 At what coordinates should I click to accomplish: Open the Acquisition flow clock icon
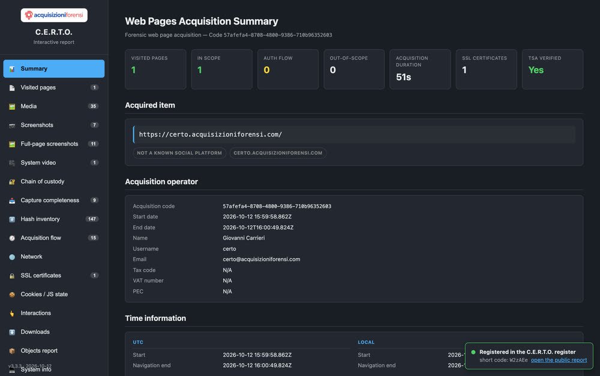tap(12, 238)
